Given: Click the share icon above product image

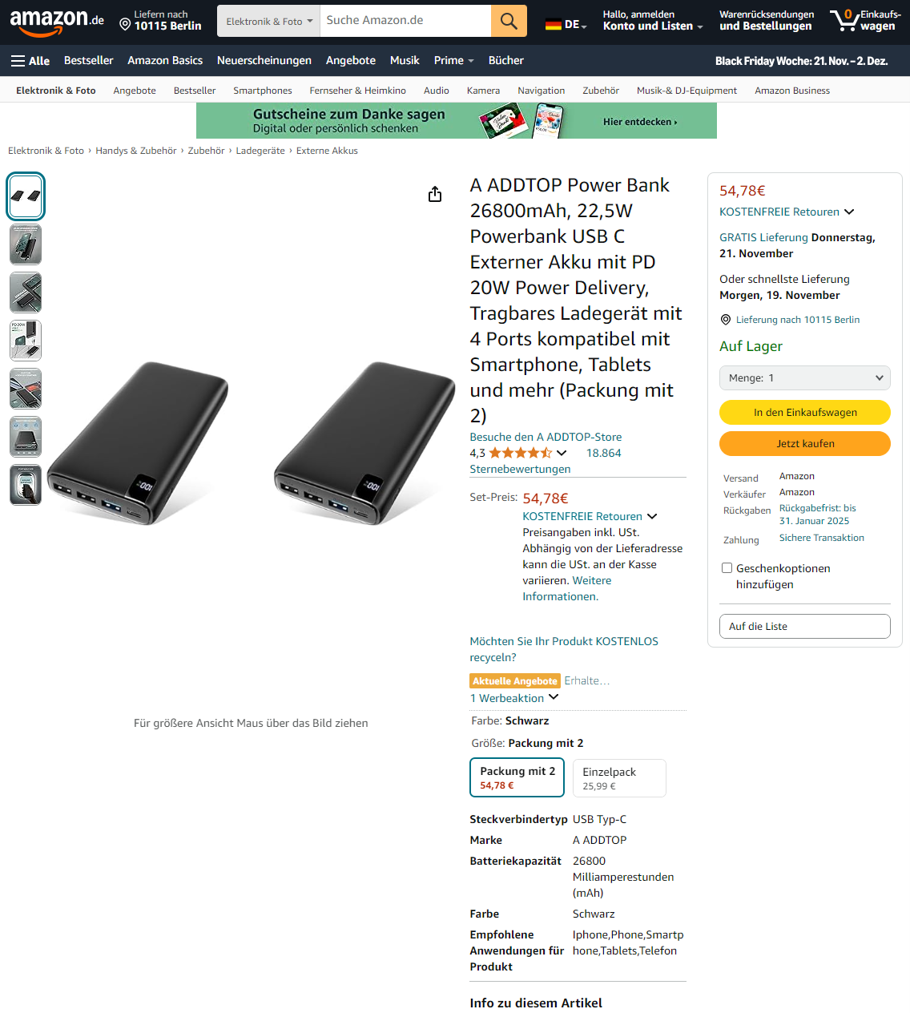Looking at the screenshot, I should tap(435, 194).
